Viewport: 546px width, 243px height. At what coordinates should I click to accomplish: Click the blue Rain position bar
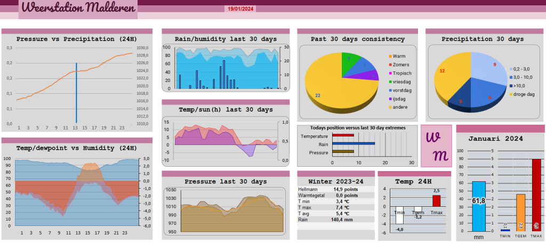coord(354,143)
